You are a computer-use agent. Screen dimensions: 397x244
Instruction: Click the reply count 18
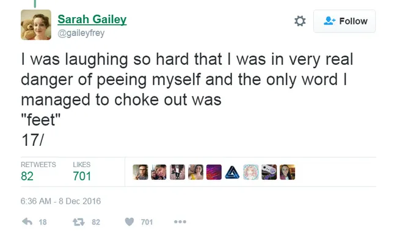(x=43, y=222)
